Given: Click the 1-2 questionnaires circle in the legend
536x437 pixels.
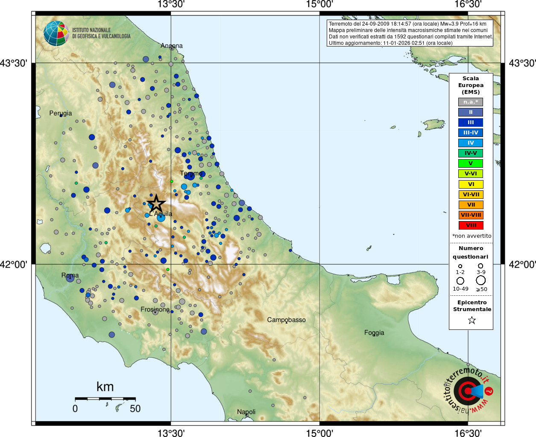Looking at the screenshot, I should [x=460, y=266].
